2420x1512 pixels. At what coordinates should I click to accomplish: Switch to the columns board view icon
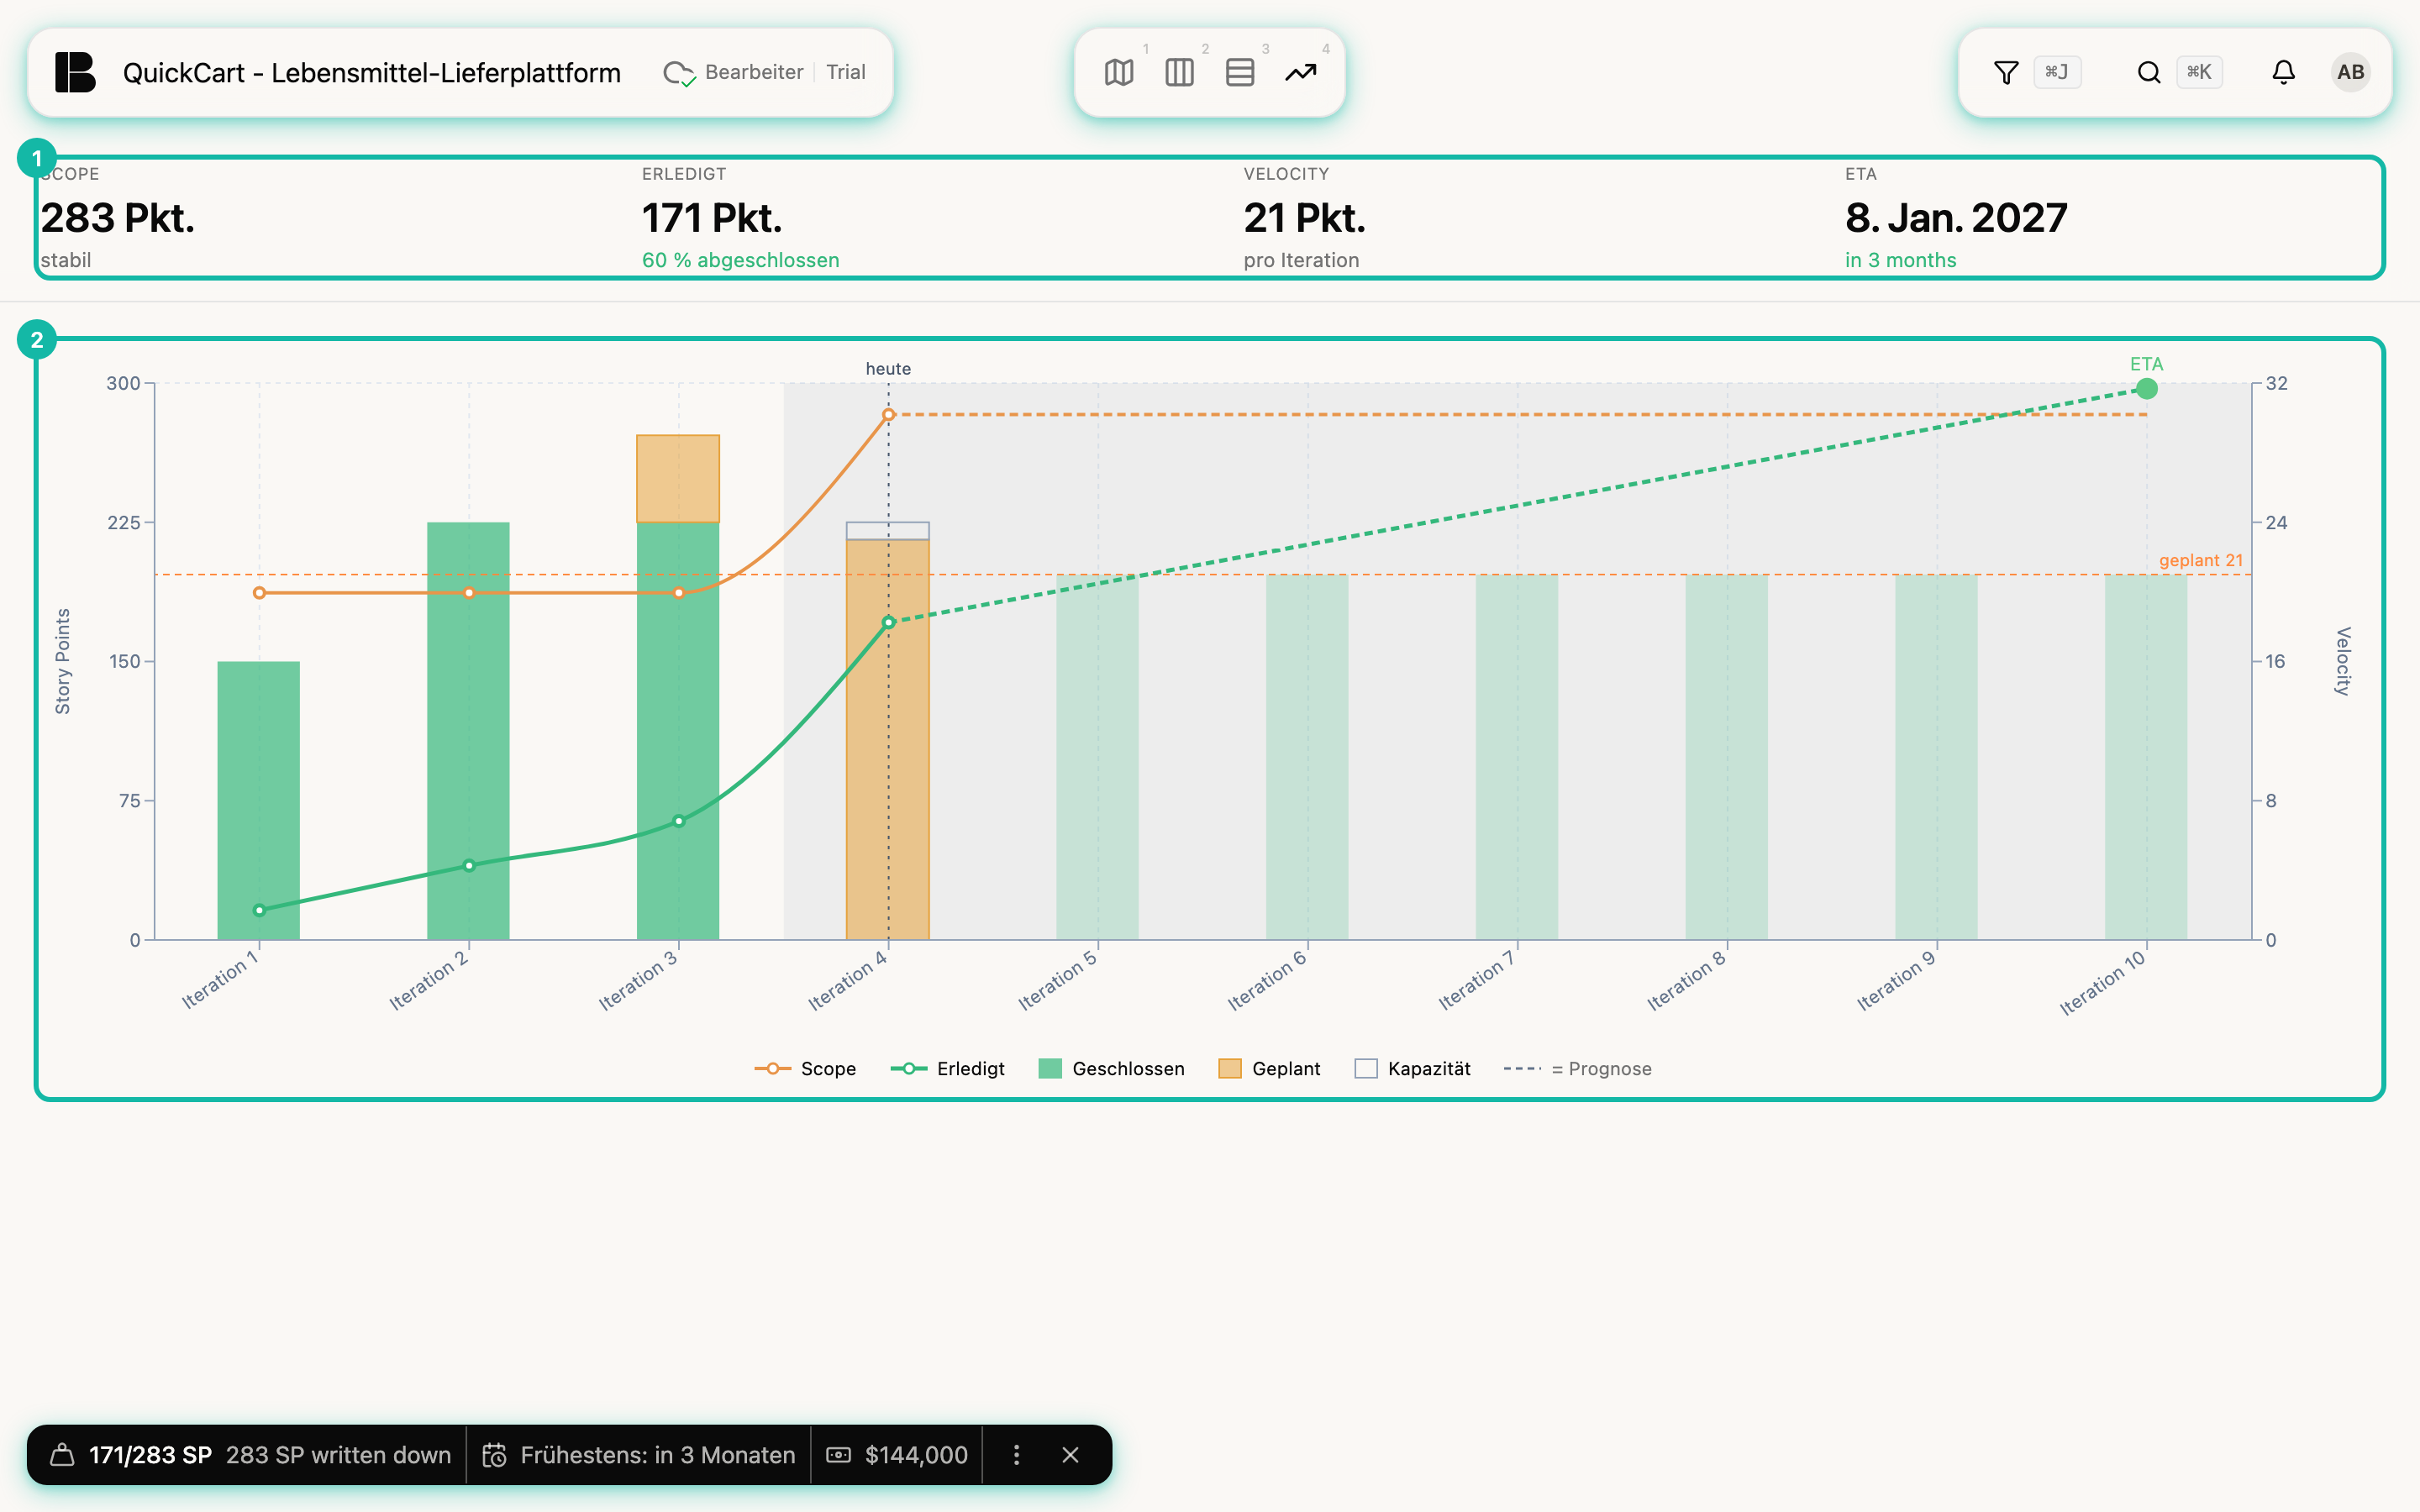1179,72
